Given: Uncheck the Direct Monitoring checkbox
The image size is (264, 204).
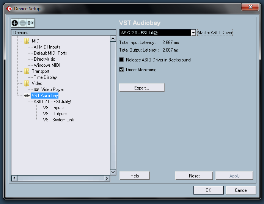Looking at the screenshot, I should click(x=121, y=69).
